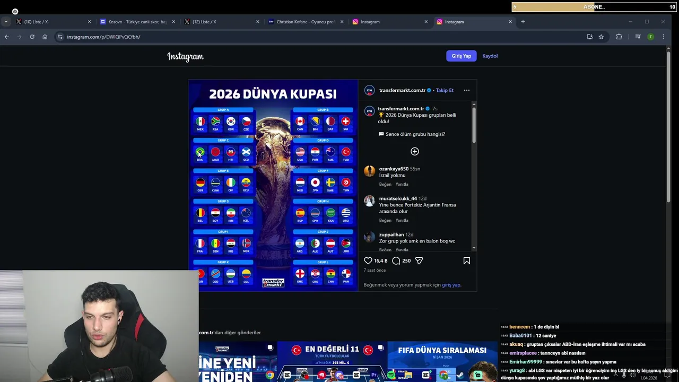Open muratselcukk_44 username link
679x382 pixels.
tap(398, 198)
